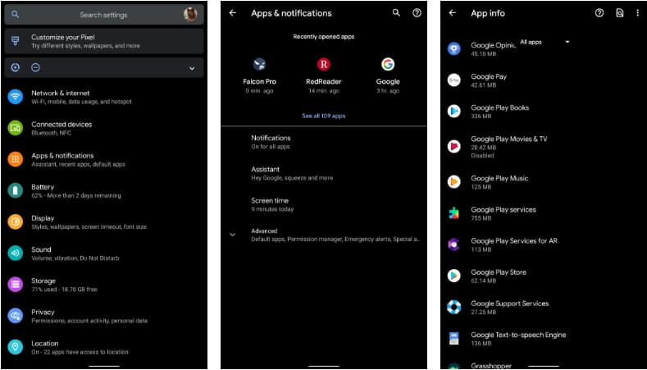
Task: Open Storage 71% used entry
Action: [64, 285]
